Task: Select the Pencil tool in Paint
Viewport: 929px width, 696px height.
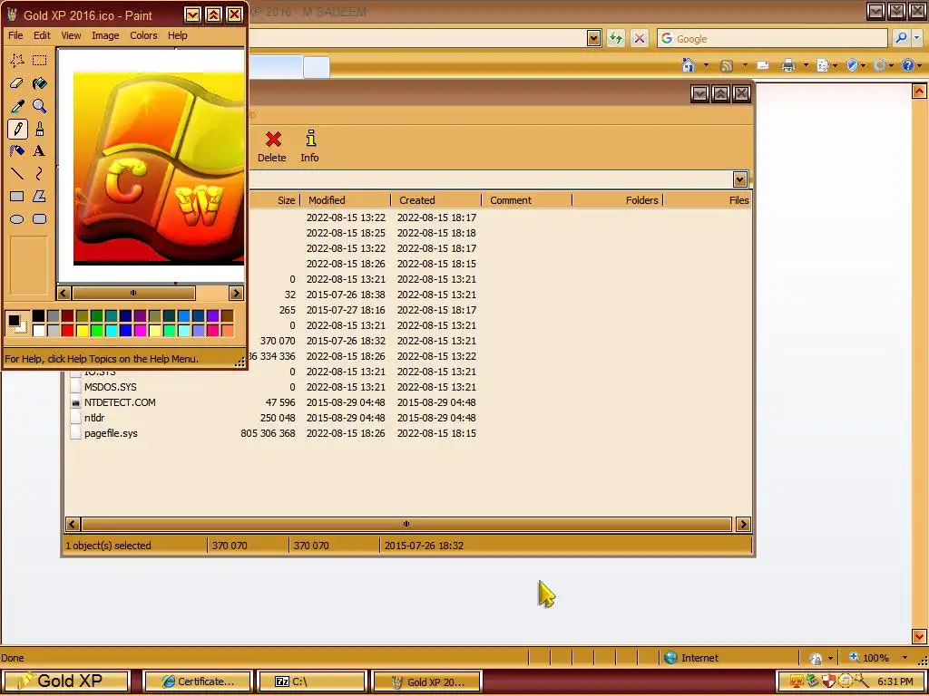Action: coord(17,129)
